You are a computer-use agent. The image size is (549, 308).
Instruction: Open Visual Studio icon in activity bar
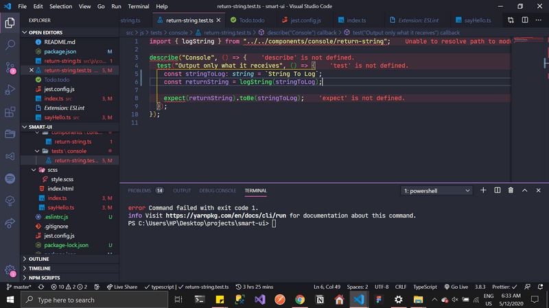[10, 157]
